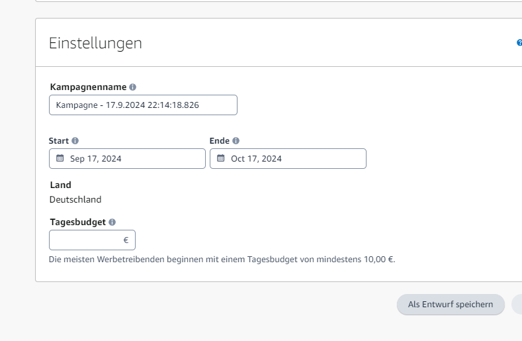The height and width of the screenshot is (341, 522).
Task: Open the help icon in Einstellungen header
Action: (x=519, y=43)
